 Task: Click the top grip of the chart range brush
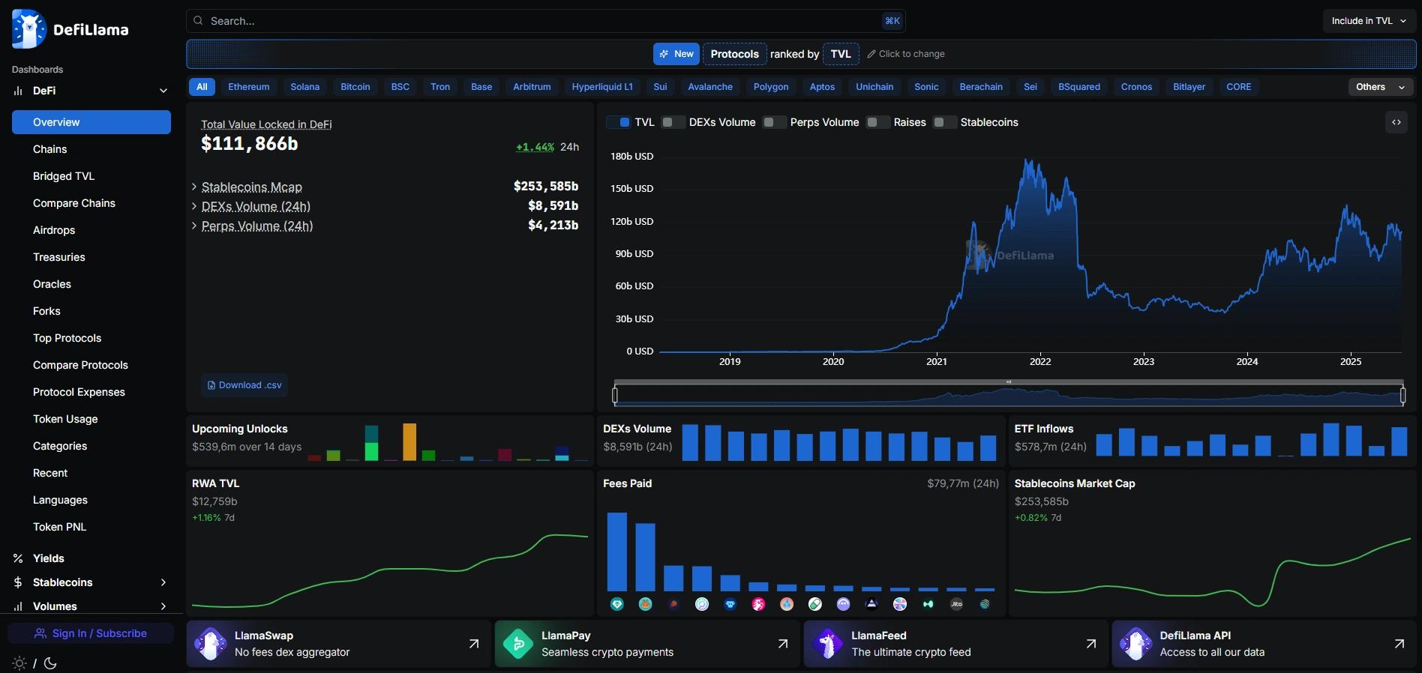(1009, 381)
